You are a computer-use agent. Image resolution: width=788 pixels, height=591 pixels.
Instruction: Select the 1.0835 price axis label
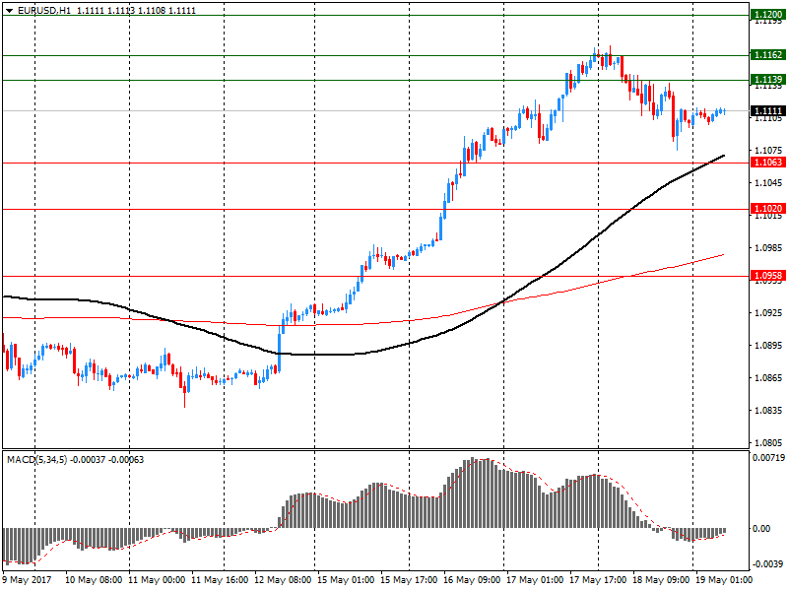(768, 410)
